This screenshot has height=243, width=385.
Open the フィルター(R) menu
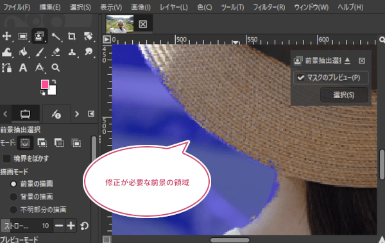pos(269,7)
